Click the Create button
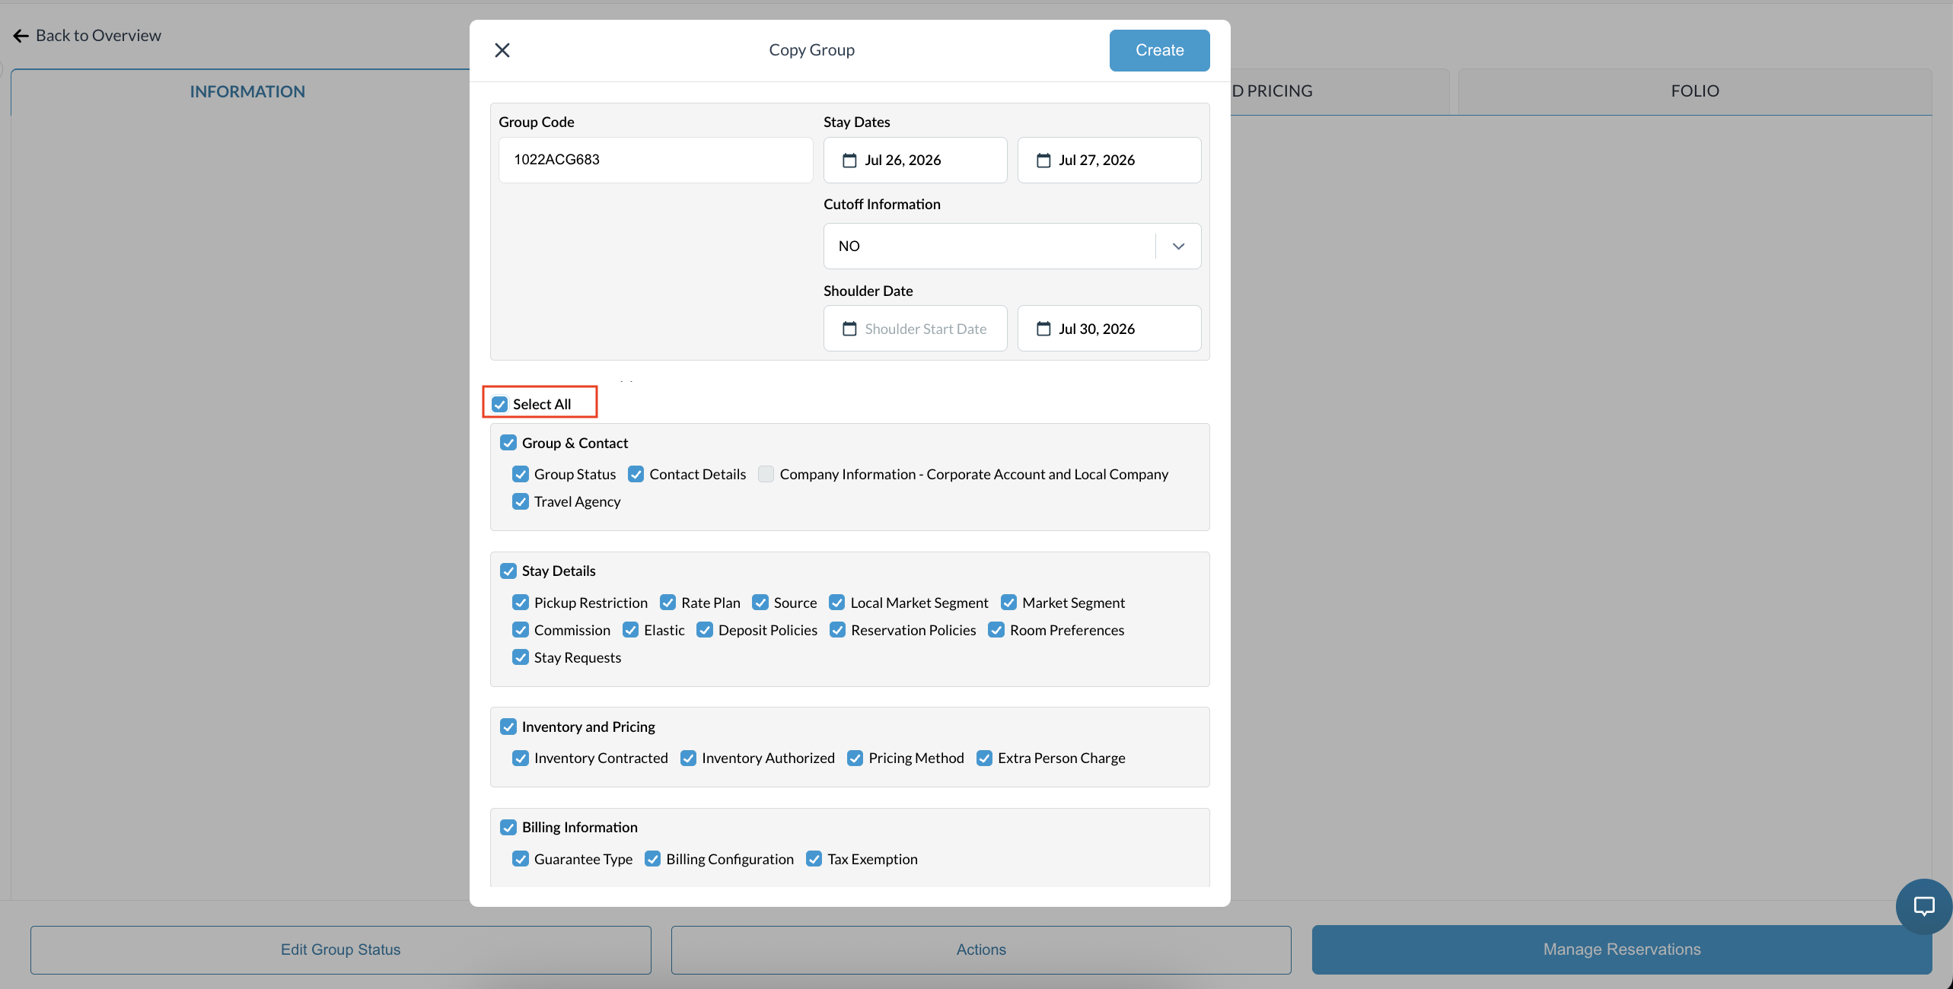This screenshot has width=1953, height=989. [x=1159, y=50]
